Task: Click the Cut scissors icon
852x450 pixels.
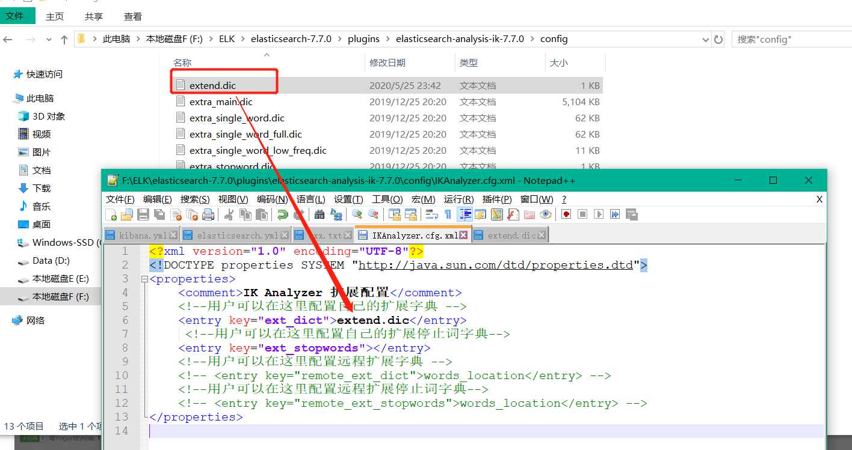Action: point(229,214)
